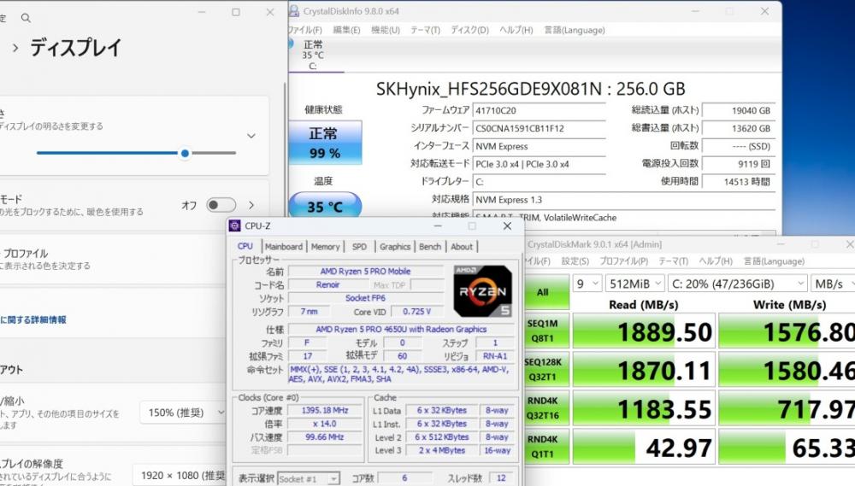Click the NVM Express interface field
Screen dimensions: 855x486
click(x=540, y=147)
